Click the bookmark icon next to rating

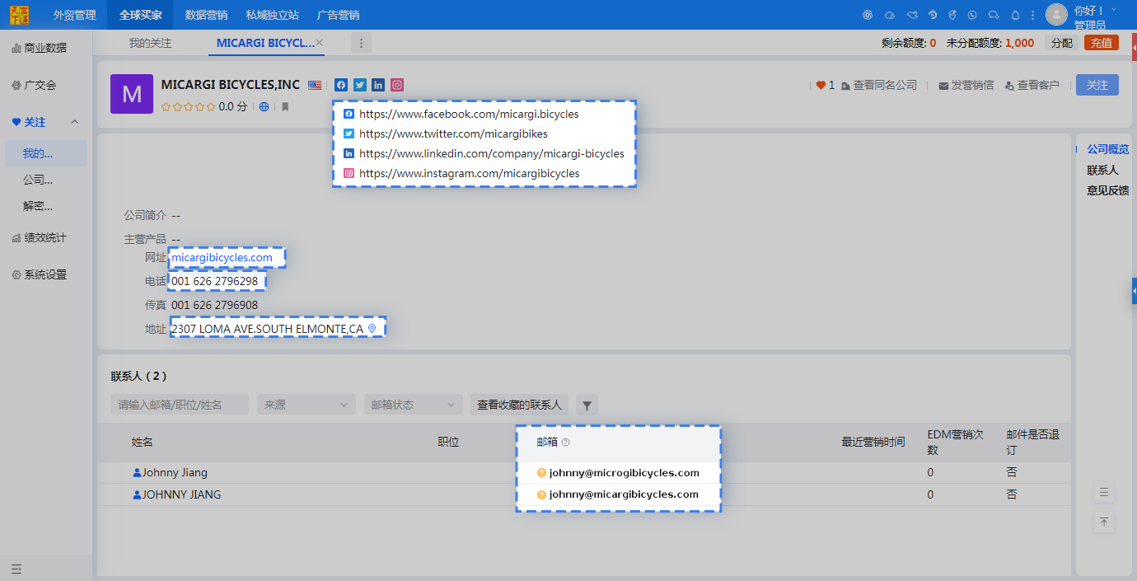[285, 106]
